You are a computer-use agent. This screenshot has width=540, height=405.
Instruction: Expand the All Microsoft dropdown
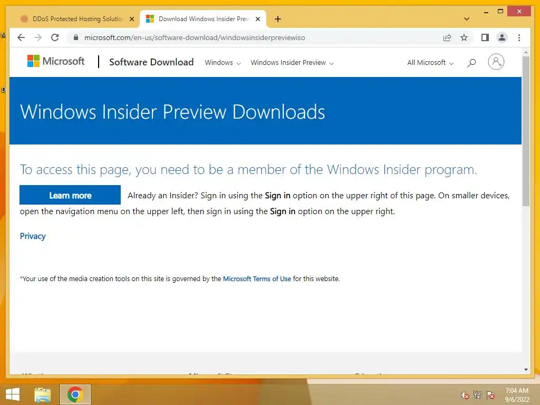coord(430,63)
